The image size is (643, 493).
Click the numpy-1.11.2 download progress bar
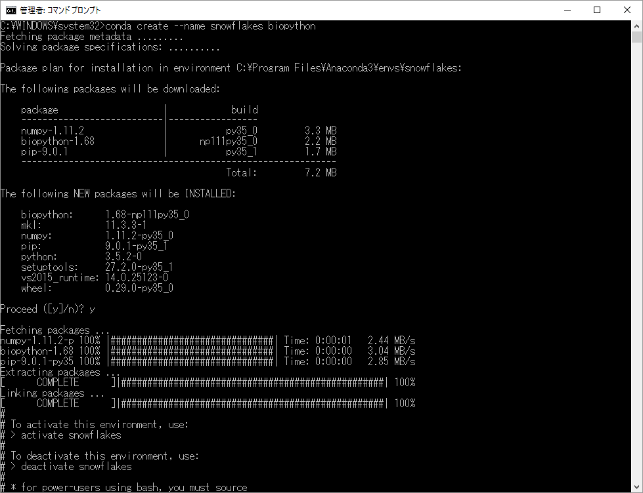click(193, 340)
